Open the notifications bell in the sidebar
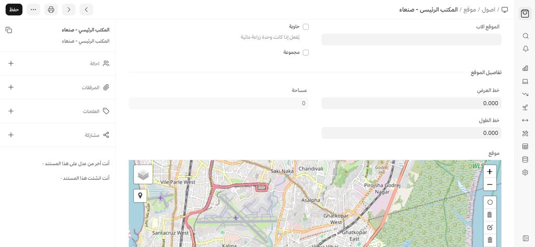Screen dimensions: 535x247 pyautogui.click(x=525, y=49)
